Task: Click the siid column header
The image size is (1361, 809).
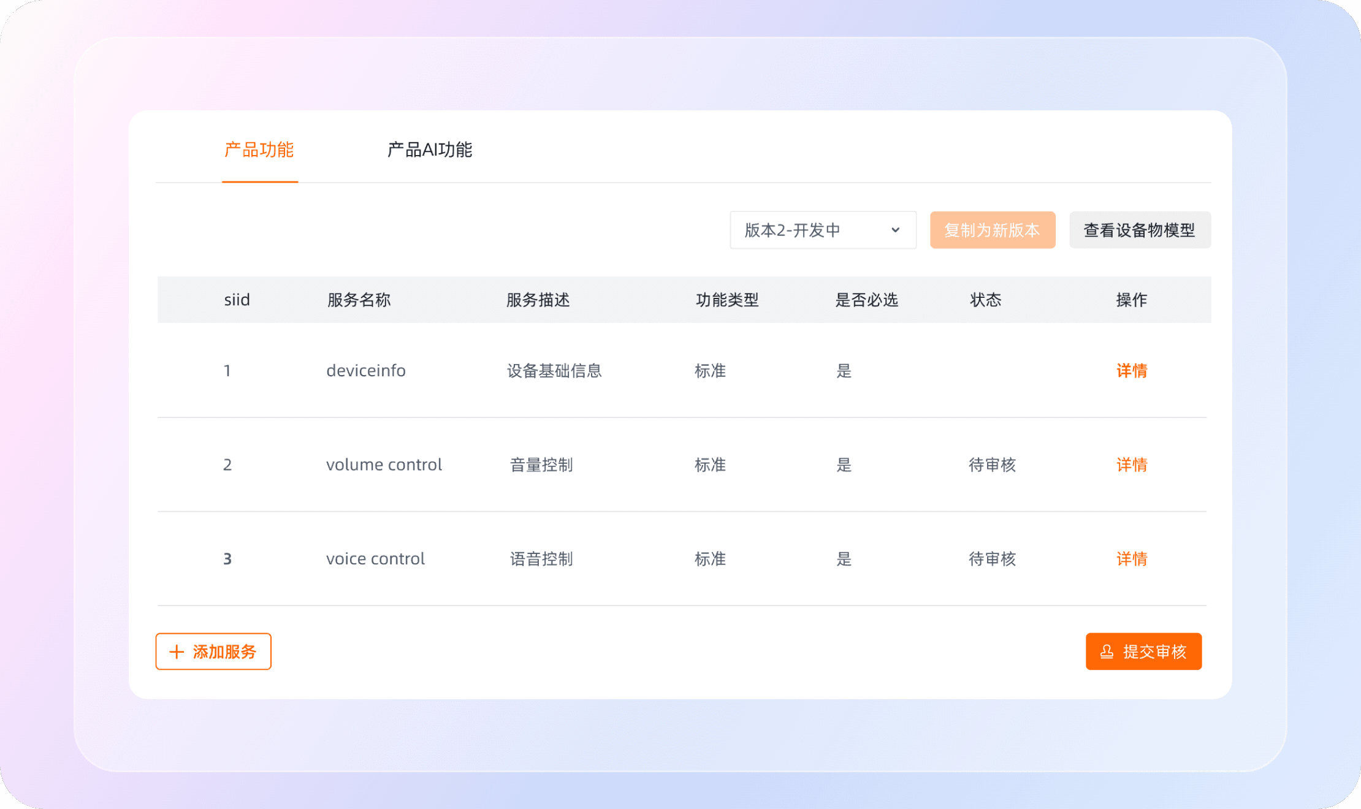Action: point(237,300)
